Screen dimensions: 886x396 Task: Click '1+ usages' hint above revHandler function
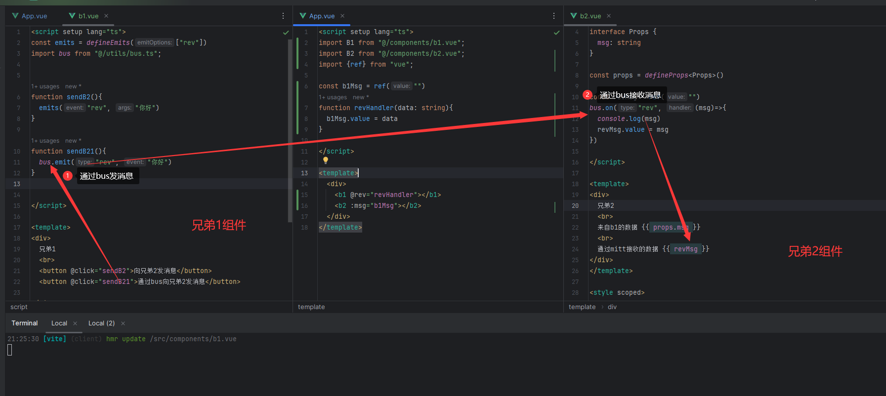coord(333,97)
